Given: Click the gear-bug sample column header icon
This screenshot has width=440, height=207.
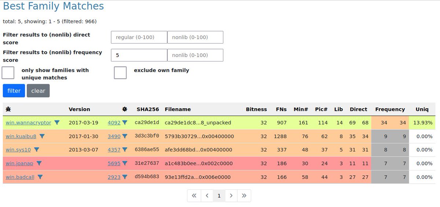Looking at the screenshot, I should [x=125, y=109].
